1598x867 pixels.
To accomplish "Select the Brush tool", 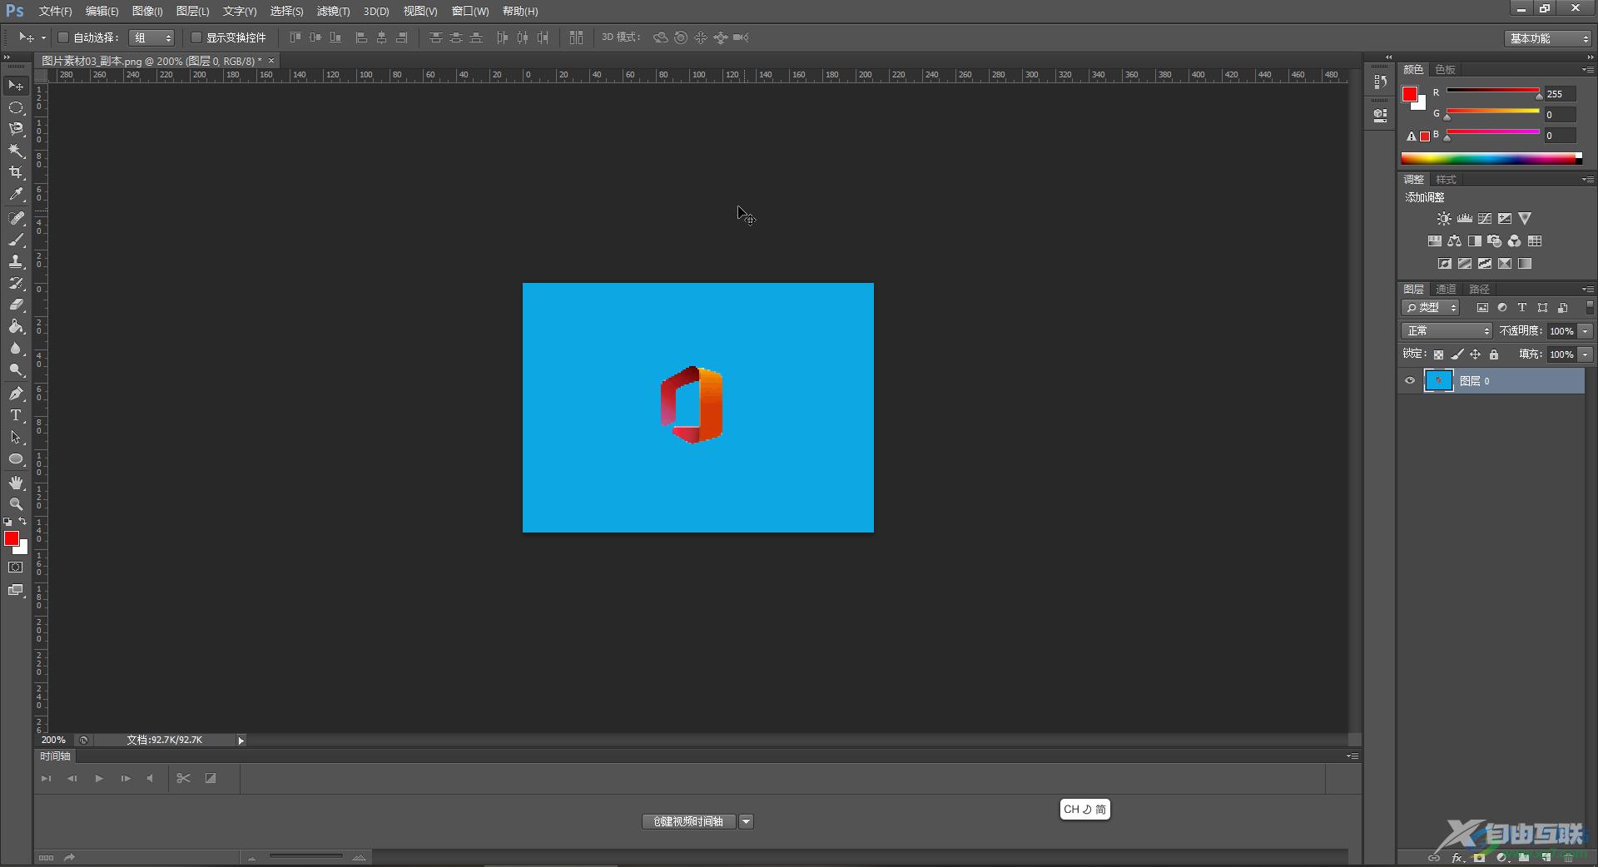I will [x=16, y=240].
